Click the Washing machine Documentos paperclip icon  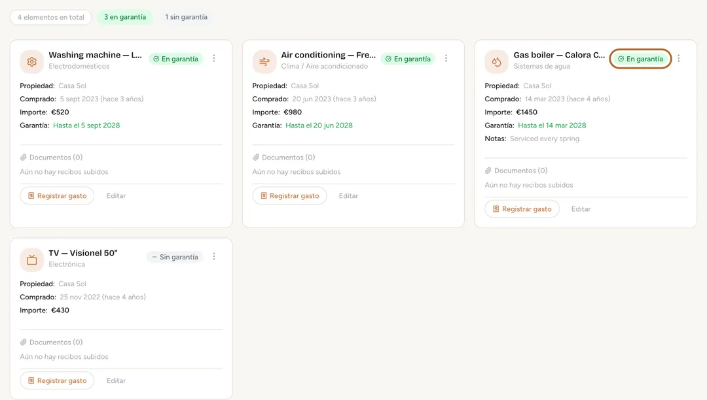tap(24, 158)
